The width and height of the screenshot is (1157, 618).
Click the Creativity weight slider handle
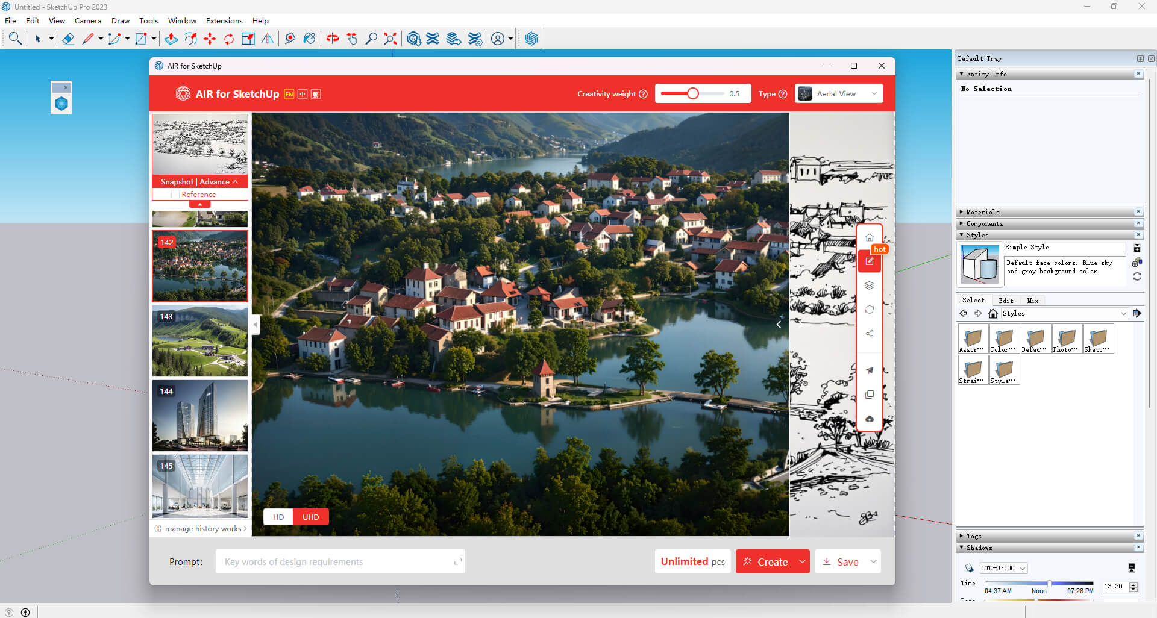pyautogui.click(x=693, y=93)
